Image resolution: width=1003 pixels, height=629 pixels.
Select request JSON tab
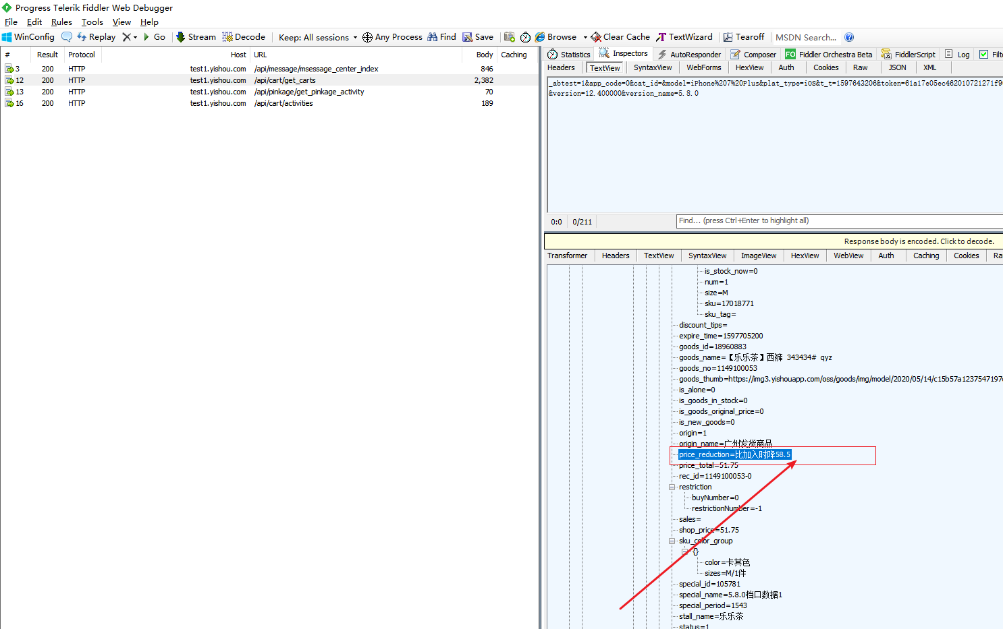tap(897, 67)
